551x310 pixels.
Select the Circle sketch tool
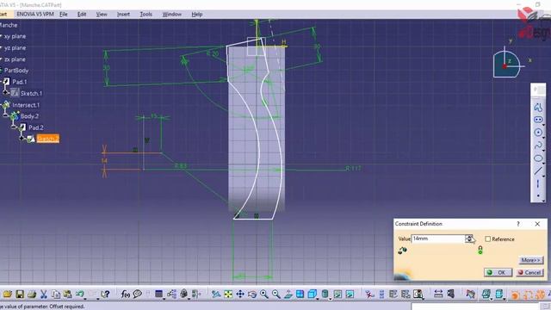point(537,133)
